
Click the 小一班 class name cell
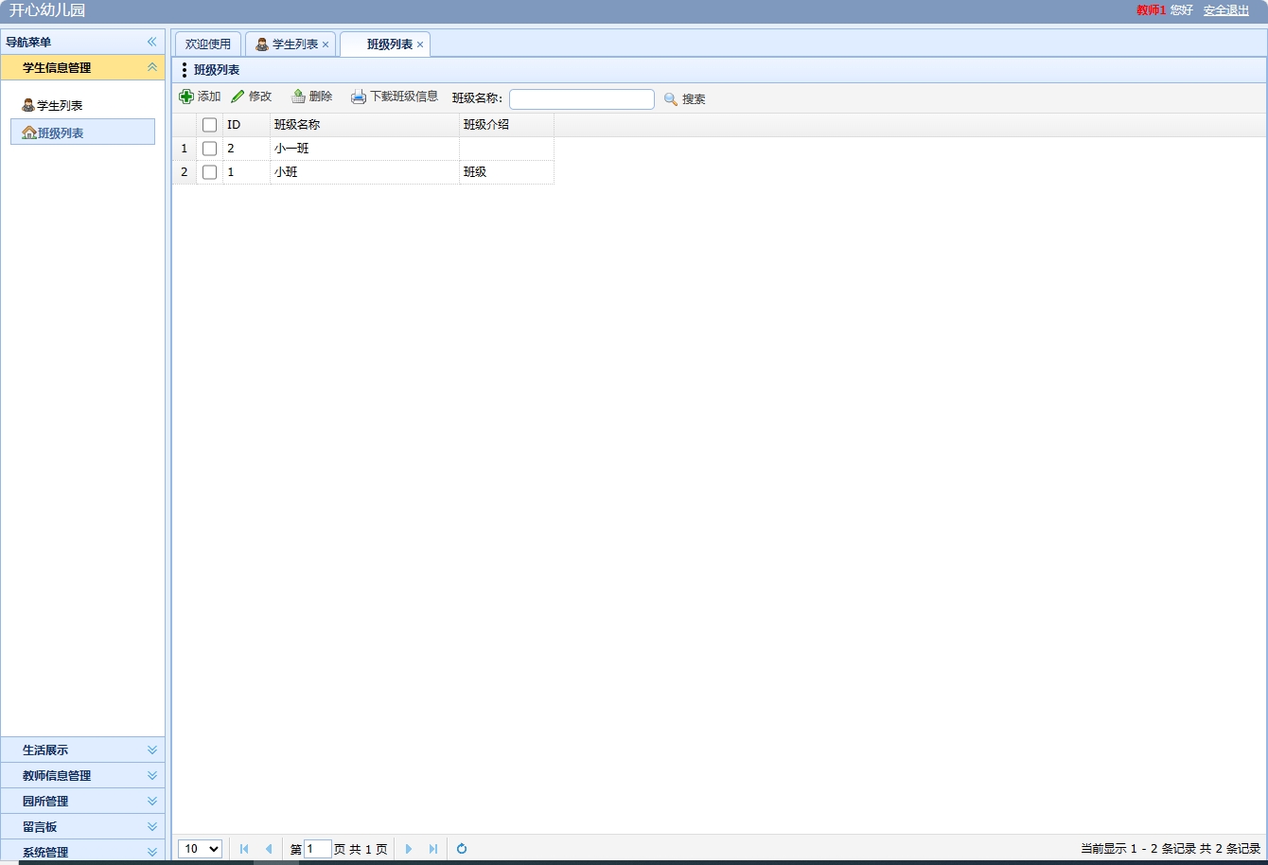(364, 149)
